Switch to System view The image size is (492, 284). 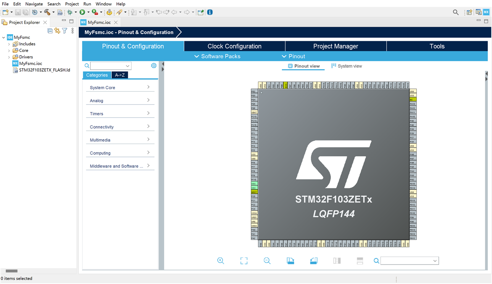346,66
